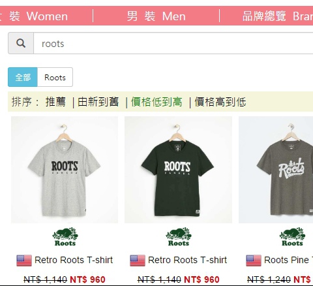Open the 女裝 Women menu
Screen dimensions: 313x286
pyautogui.click(x=34, y=16)
